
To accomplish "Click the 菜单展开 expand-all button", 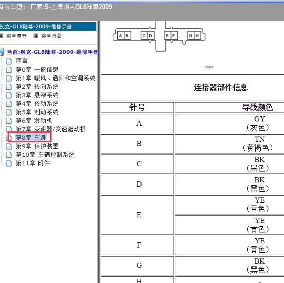I will point(16,36).
